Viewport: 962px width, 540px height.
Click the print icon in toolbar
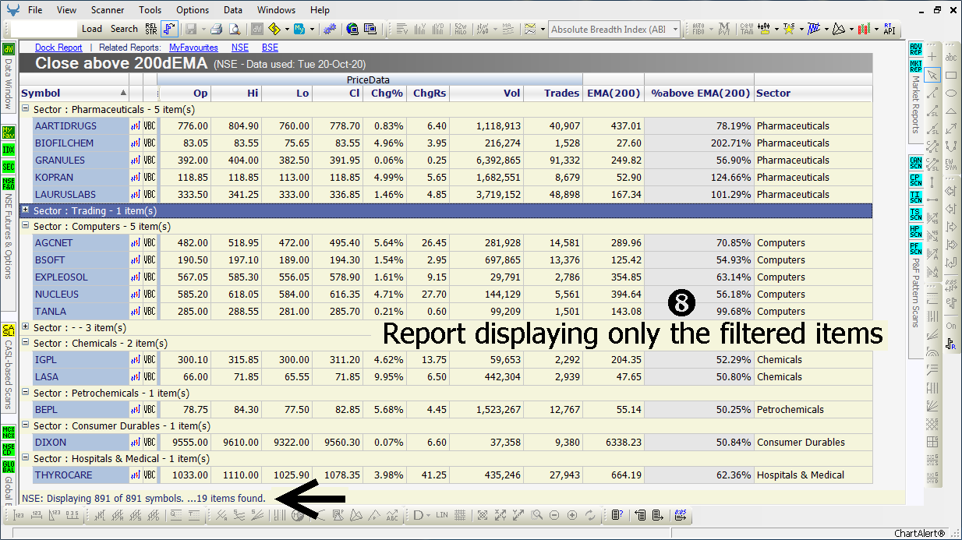(x=215, y=29)
